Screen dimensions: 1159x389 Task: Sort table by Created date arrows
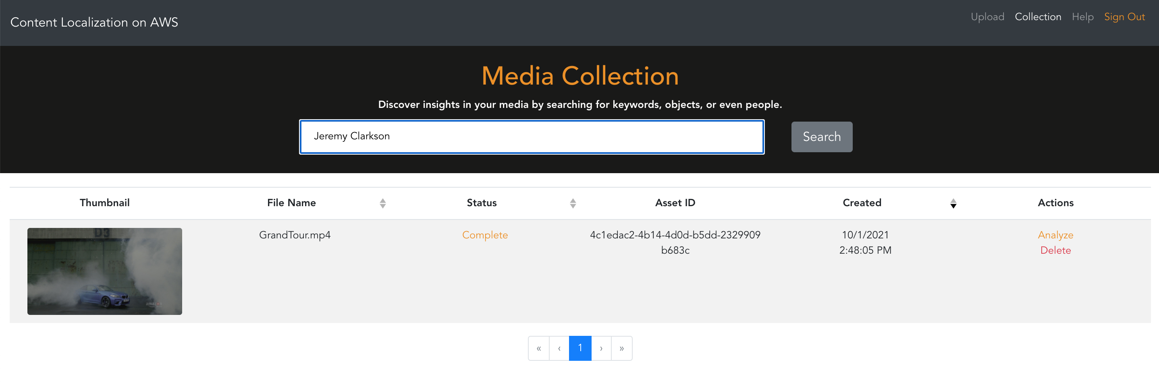[953, 203]
